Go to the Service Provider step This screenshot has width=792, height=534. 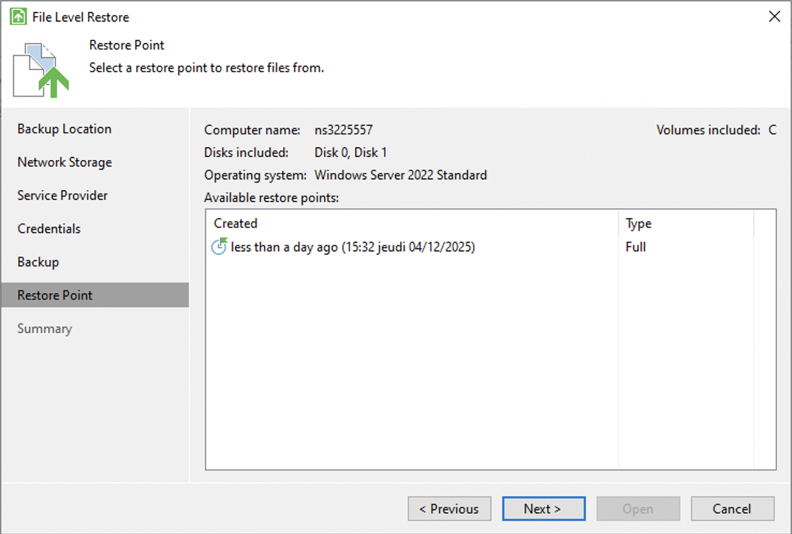click(62, 195)
